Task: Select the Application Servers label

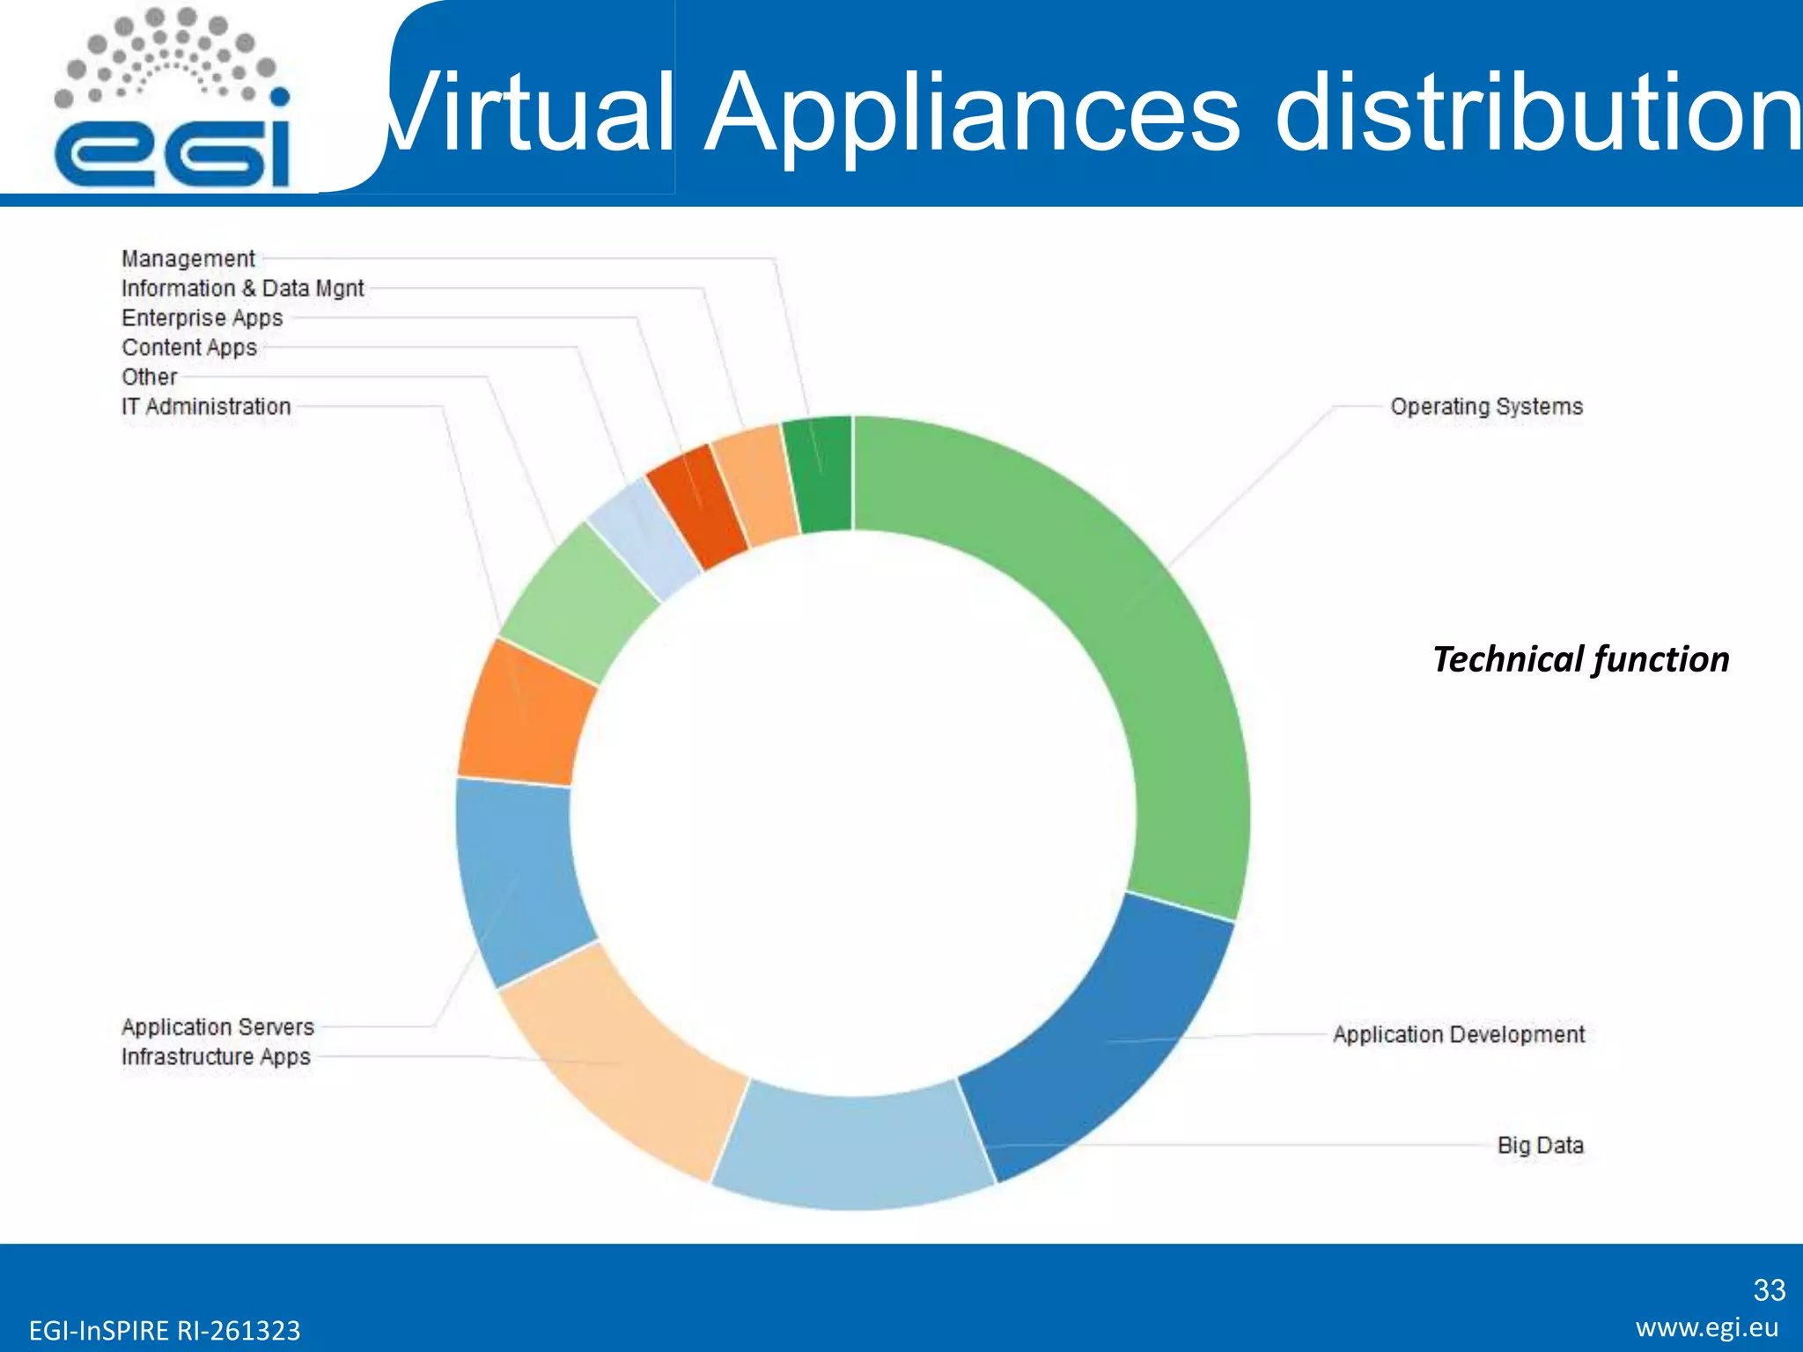Action: tap(217, 1027)
